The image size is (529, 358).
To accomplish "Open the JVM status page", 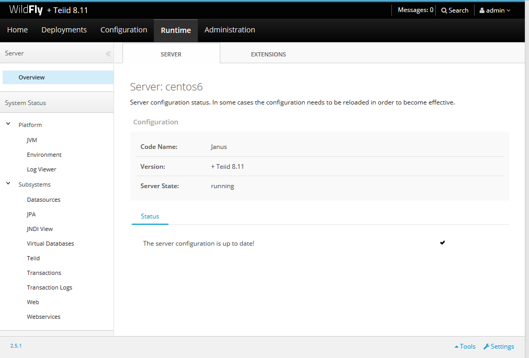I will [x=32, y=140].
